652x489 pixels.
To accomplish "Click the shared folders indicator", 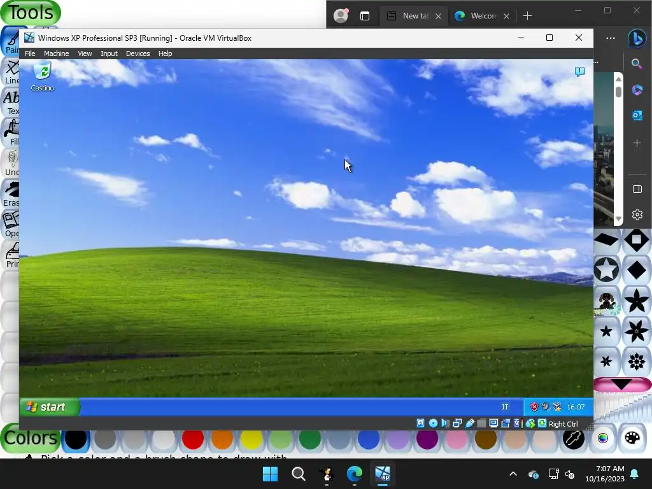I will tap(481, 423).
